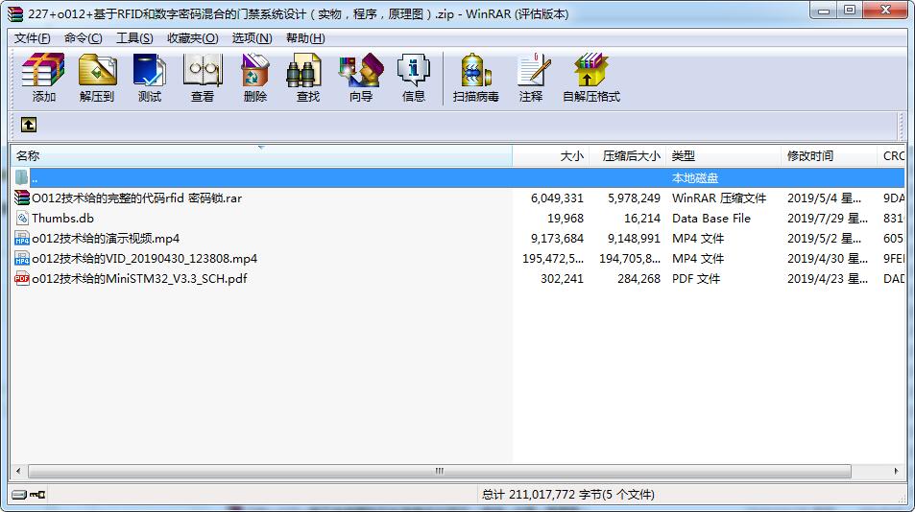Click the disk drive icon in status bar
This screenshot has width=915, height=512.
[19, 495]
